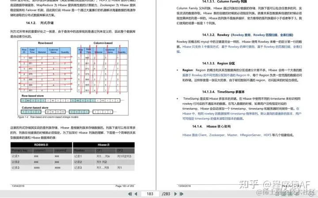Click the Row-based store label

pyautogui.click(x=32, y=96)
